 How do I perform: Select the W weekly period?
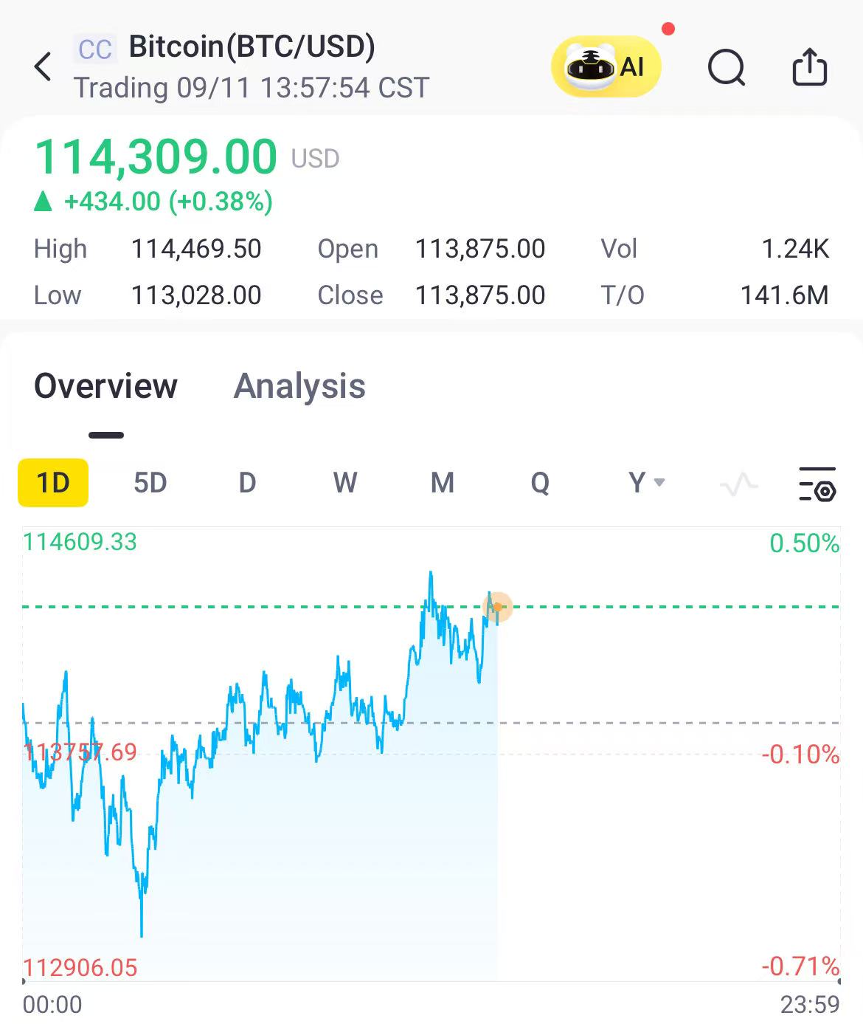[345, 483]
